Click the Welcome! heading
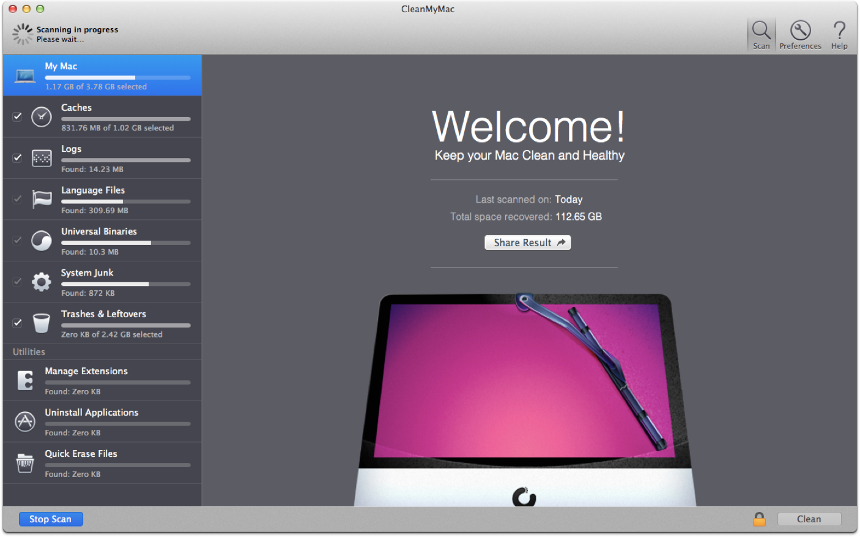This screenshot has height=537, width=860. click(x=529, y=127)
